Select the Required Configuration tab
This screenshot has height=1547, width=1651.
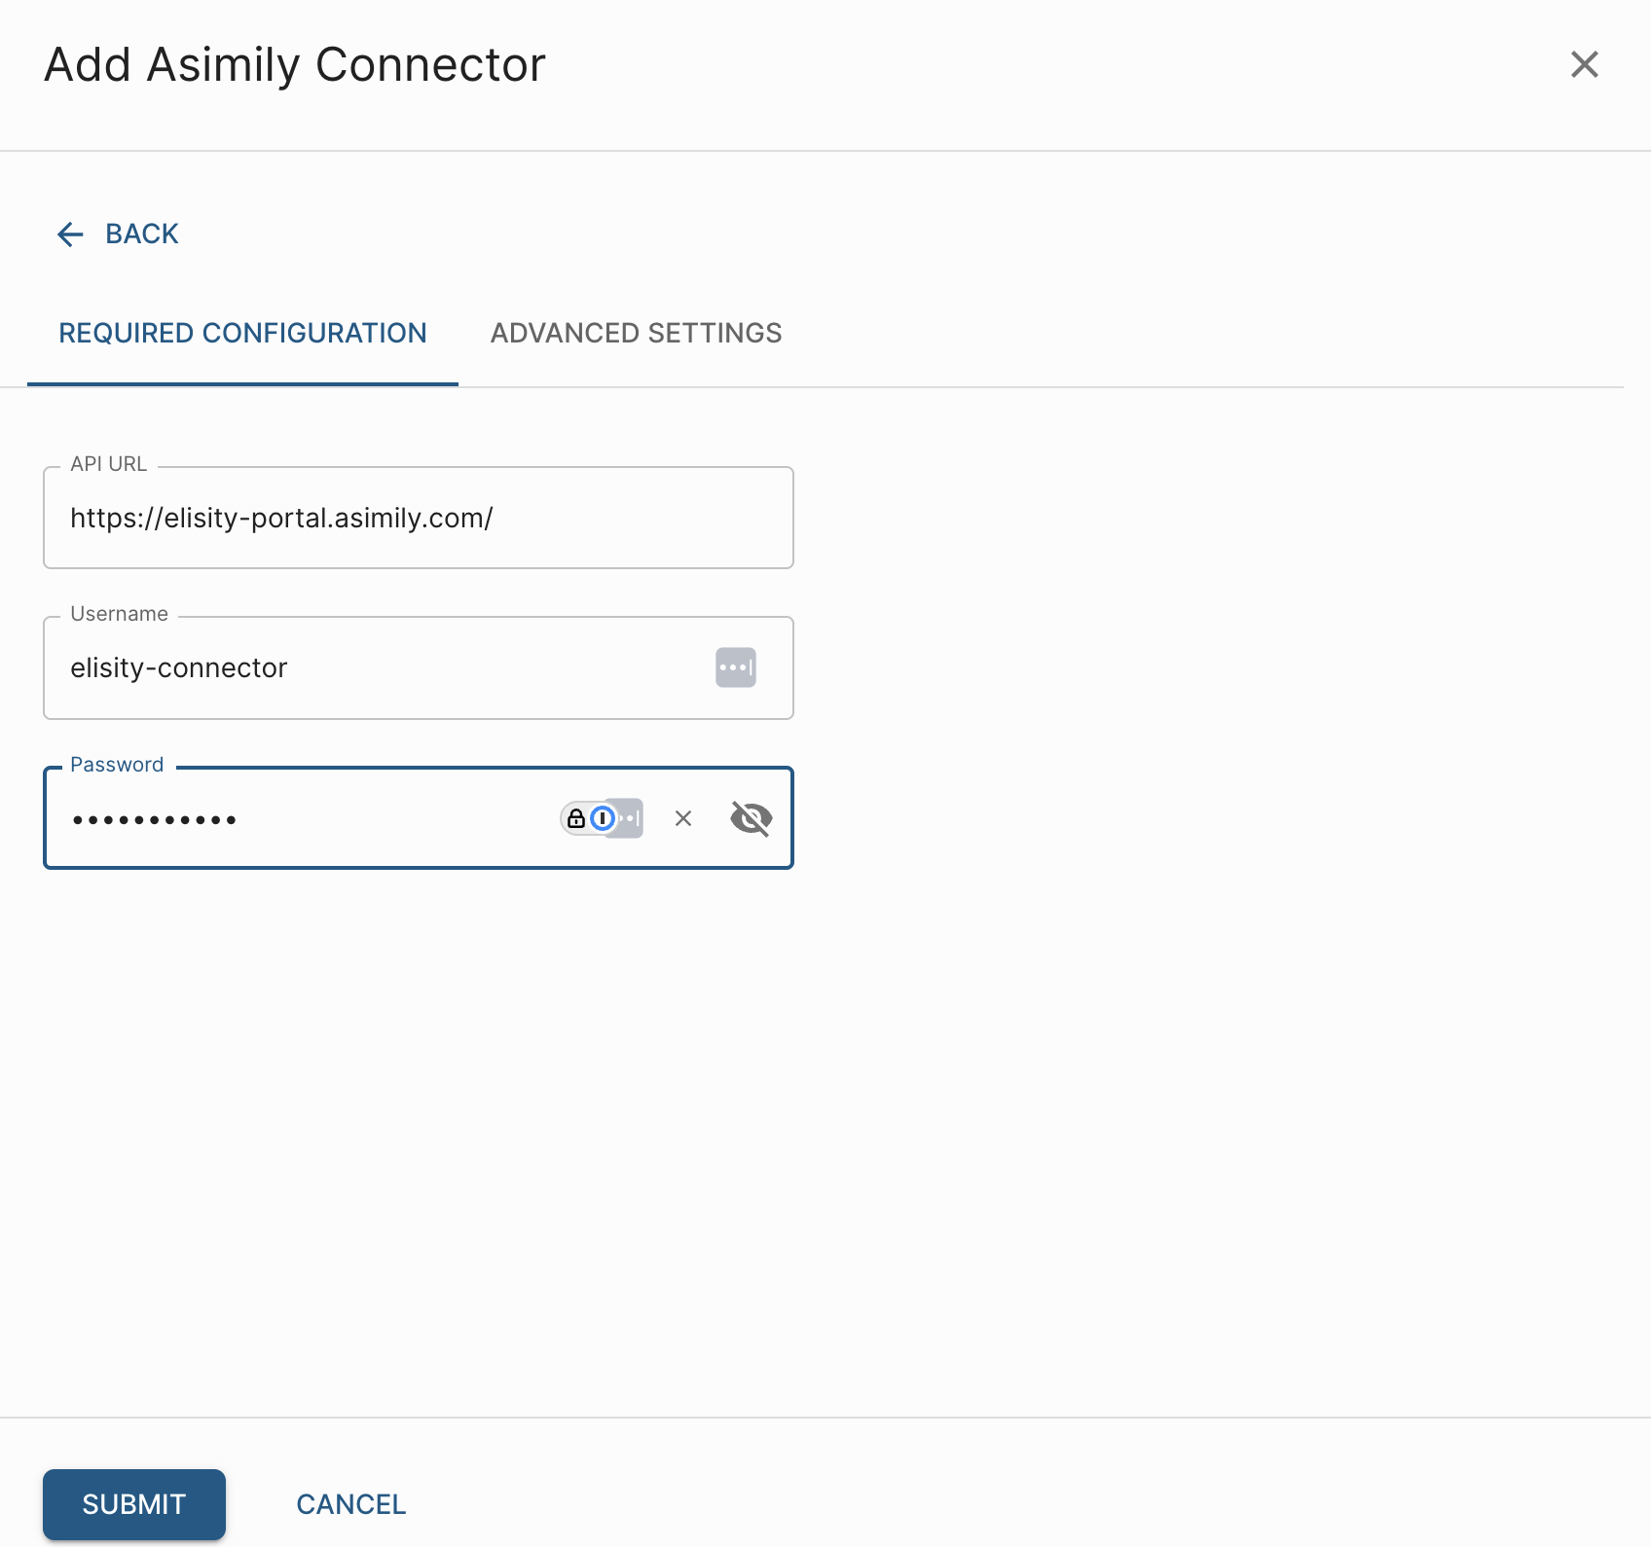tap(243, 333)
